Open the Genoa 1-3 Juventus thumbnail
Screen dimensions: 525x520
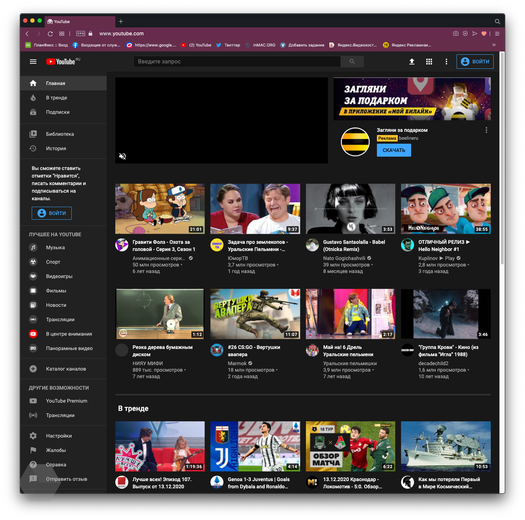tap(255, 446)
